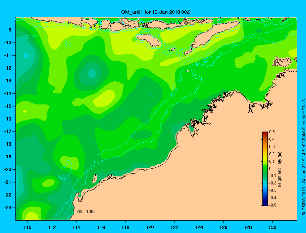Click the '-16' latitude axis label
The height and width of the screenshot is (233, 306).
pos(8,119)
